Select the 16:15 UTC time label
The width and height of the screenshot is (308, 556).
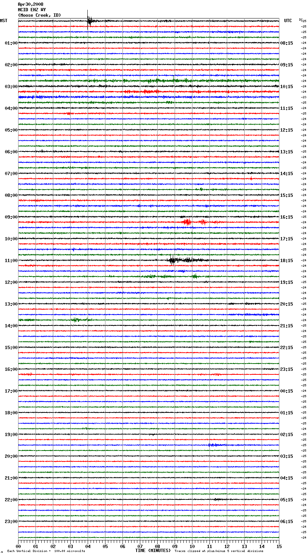click(x=287, y=217)
